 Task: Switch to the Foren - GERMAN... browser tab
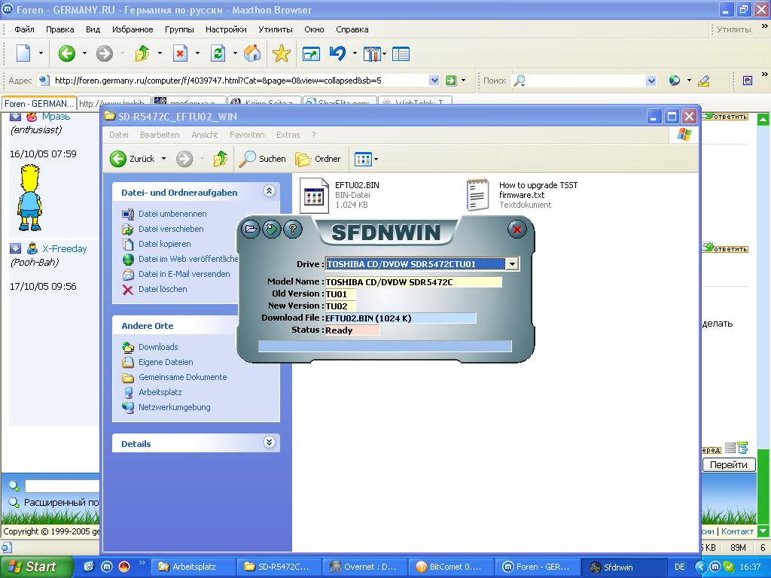pos(39,104)
